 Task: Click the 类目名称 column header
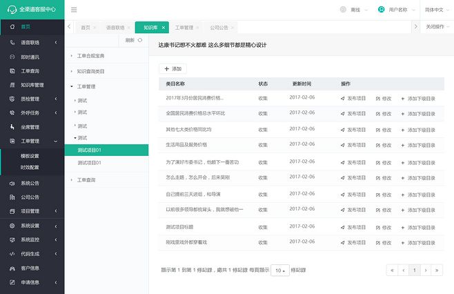pos(175,84)
